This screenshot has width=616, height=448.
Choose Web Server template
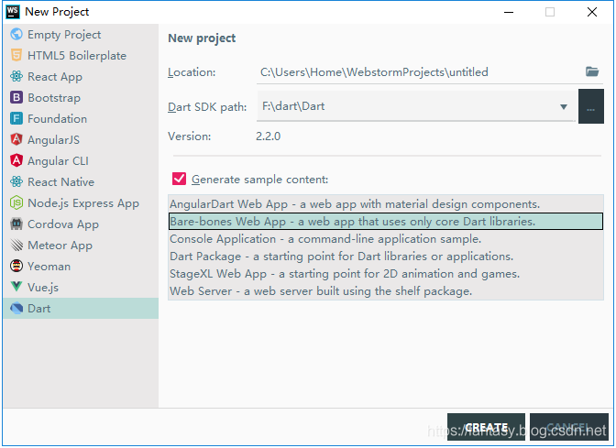tap(386, 291)
